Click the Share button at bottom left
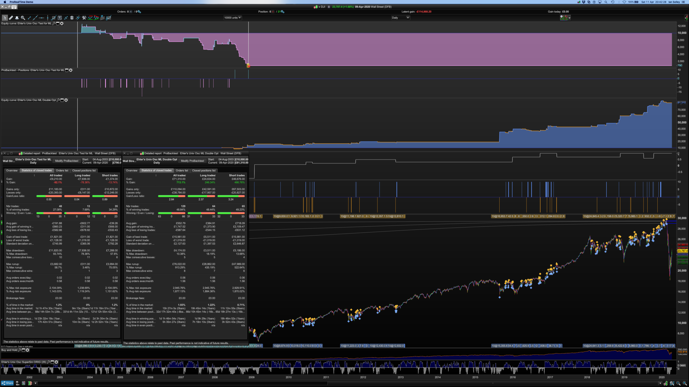 coord(7,383)
